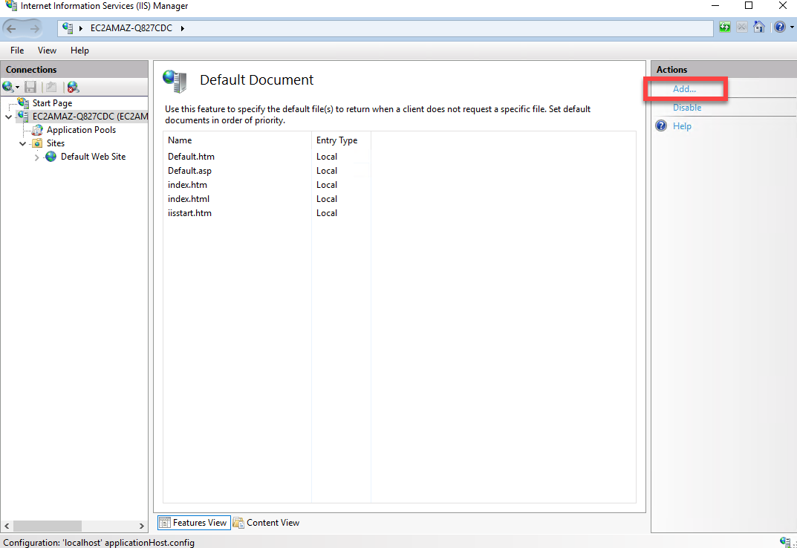Image resolution: width=797 pixels, height=548 pixels.
Task: Click the Delete Connection icon in Connections toolbar
Action: 73,87
